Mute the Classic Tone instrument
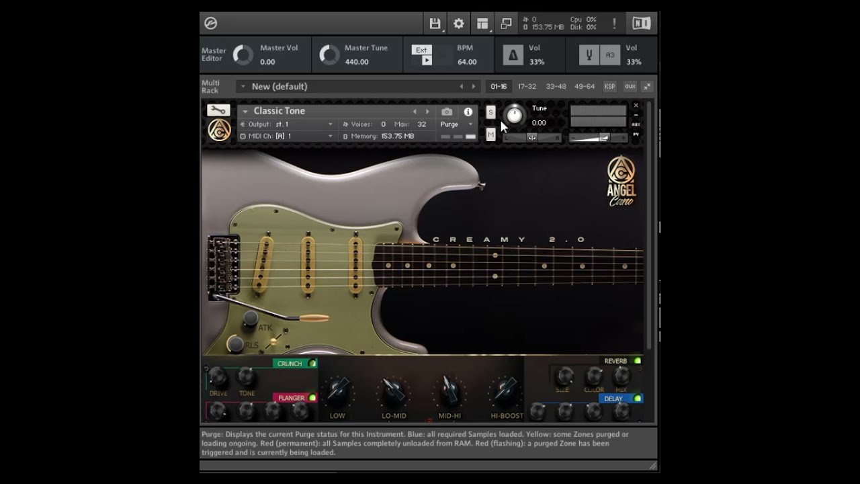This screenshot has width=860, height=484. tap(490, 135)
